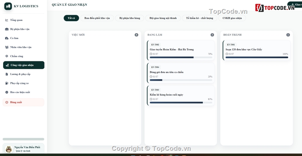Click the clock icon on the KV-T002 card
Screen dimensions: 302x156
pos(151,54)
